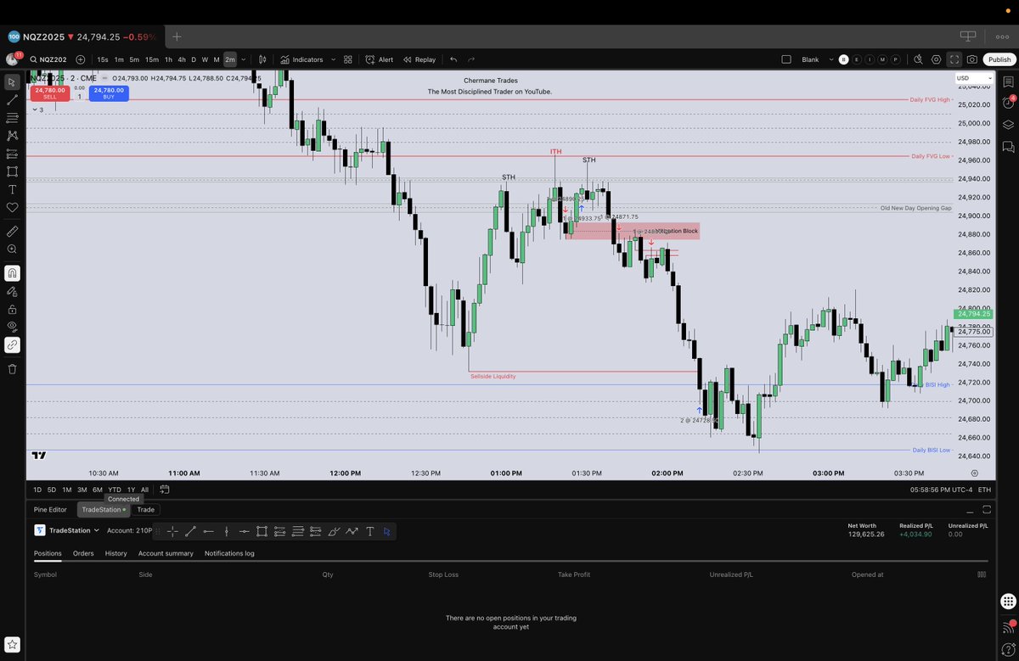Image resolution: width=1019 pixels, height=661 pixels.
Task: Open alerts panel with red badge
Action: pyautogui.click(x=1009, y=104)
